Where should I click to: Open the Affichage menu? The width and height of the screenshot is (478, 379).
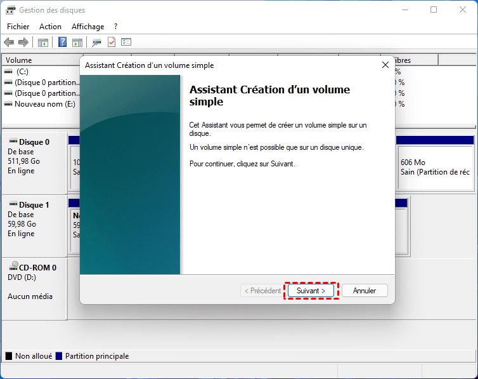point(87,27)
